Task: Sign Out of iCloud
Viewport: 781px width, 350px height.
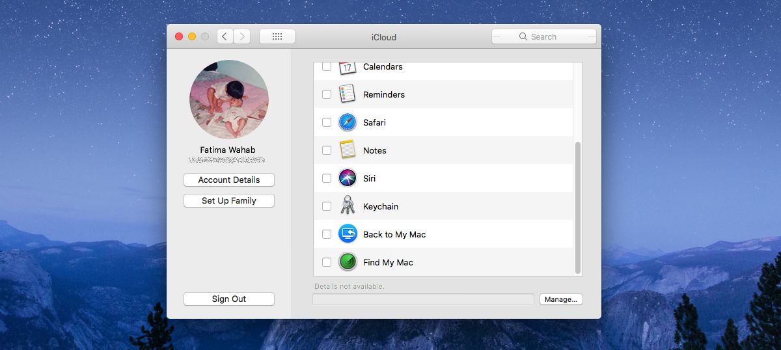Action: [x=229, y=299]
